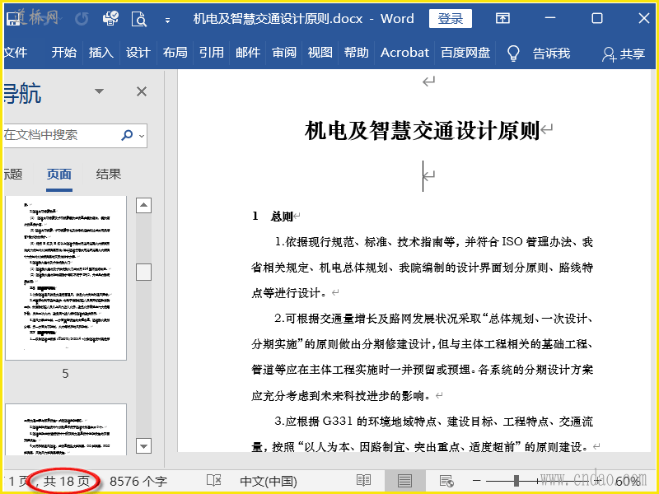Viewport: 659px width, 494px height.
Task: Click the thumbnail scrollbar up arrow
Action: (x=143, y=205)
